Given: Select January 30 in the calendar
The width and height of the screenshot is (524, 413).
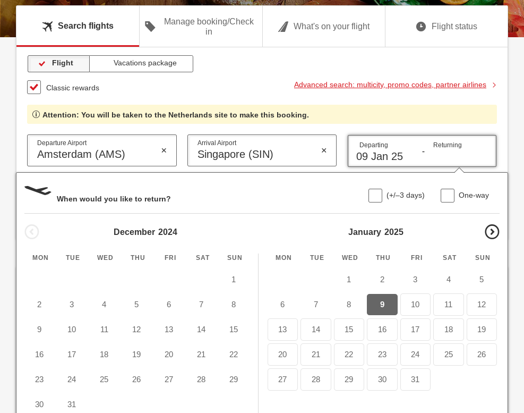Looking at the screenshot, I should (382, 380).
